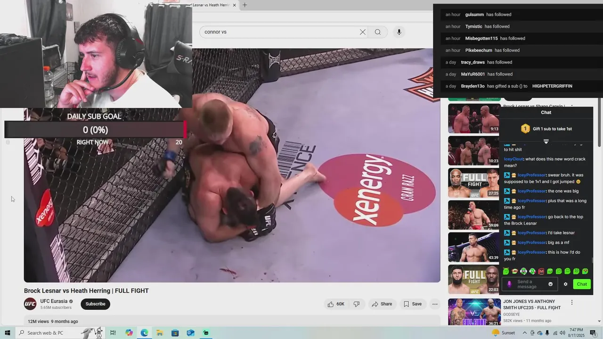603x339 pixels.
Task: Open File Explorer from taskbar
Action: [160, 333]
